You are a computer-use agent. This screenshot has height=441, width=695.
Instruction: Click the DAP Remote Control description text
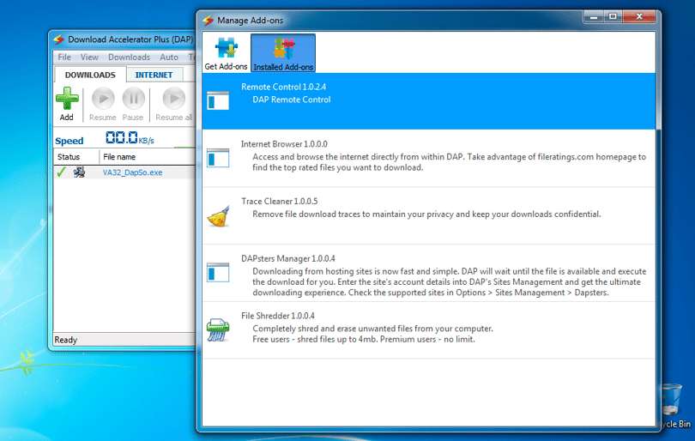pos(292,100)
